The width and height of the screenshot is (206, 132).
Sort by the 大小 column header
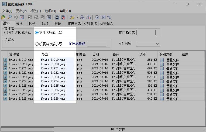(148, 54)
